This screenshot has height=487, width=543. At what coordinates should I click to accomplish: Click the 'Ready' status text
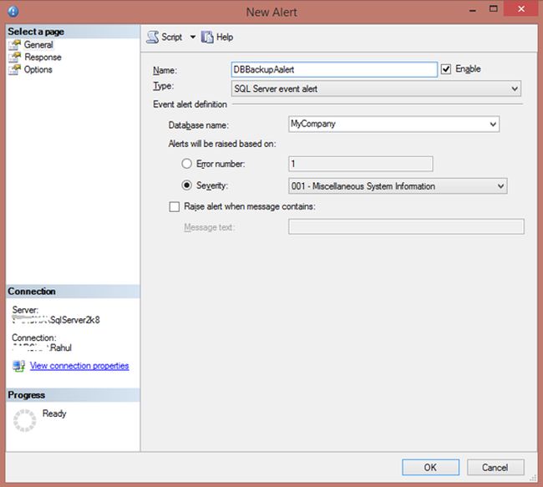54,413
